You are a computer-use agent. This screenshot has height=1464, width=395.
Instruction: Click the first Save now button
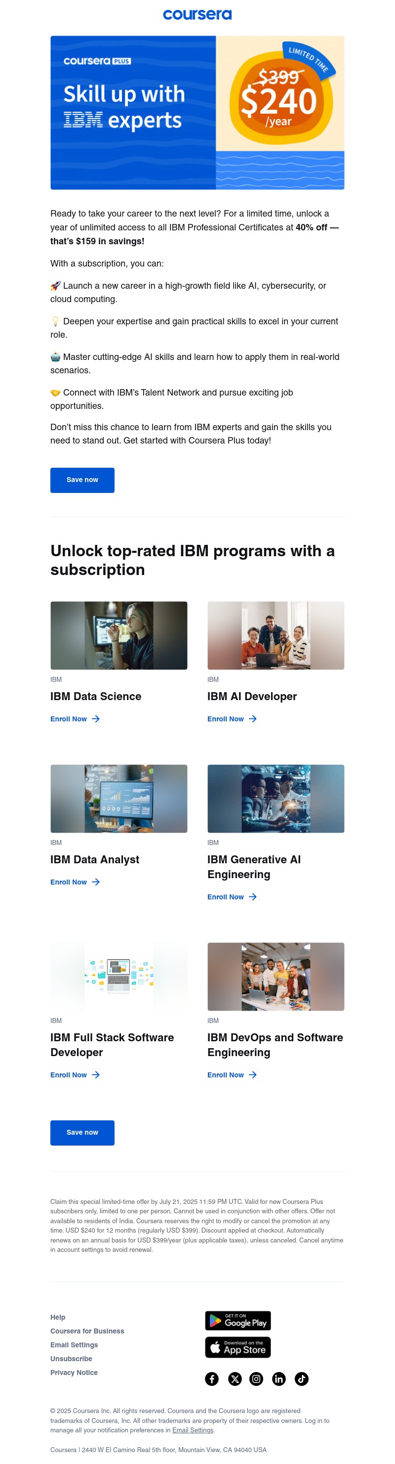[x=82, y=480]
